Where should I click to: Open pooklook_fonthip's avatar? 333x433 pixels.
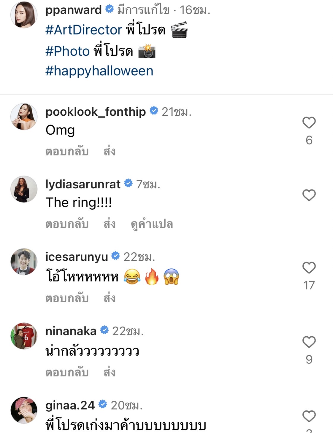24,117
